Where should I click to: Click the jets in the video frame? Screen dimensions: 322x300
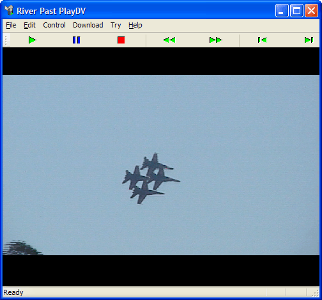point(151,178)
